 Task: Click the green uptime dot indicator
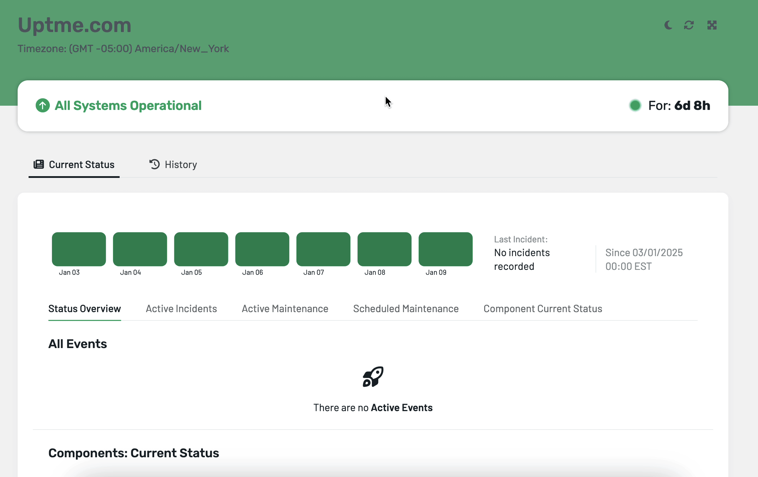click(x=635, y=105)
